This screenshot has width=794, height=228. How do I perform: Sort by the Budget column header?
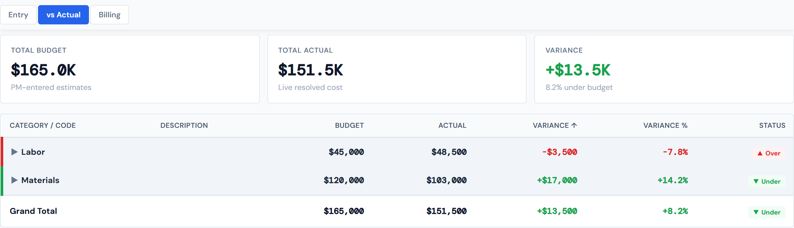click(x=349, y=125)
